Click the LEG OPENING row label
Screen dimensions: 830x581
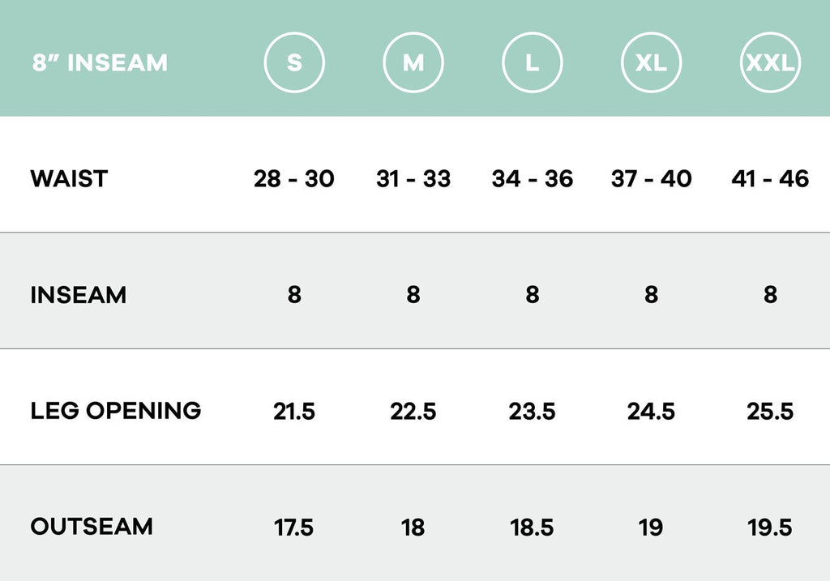(x=116, y=411)
